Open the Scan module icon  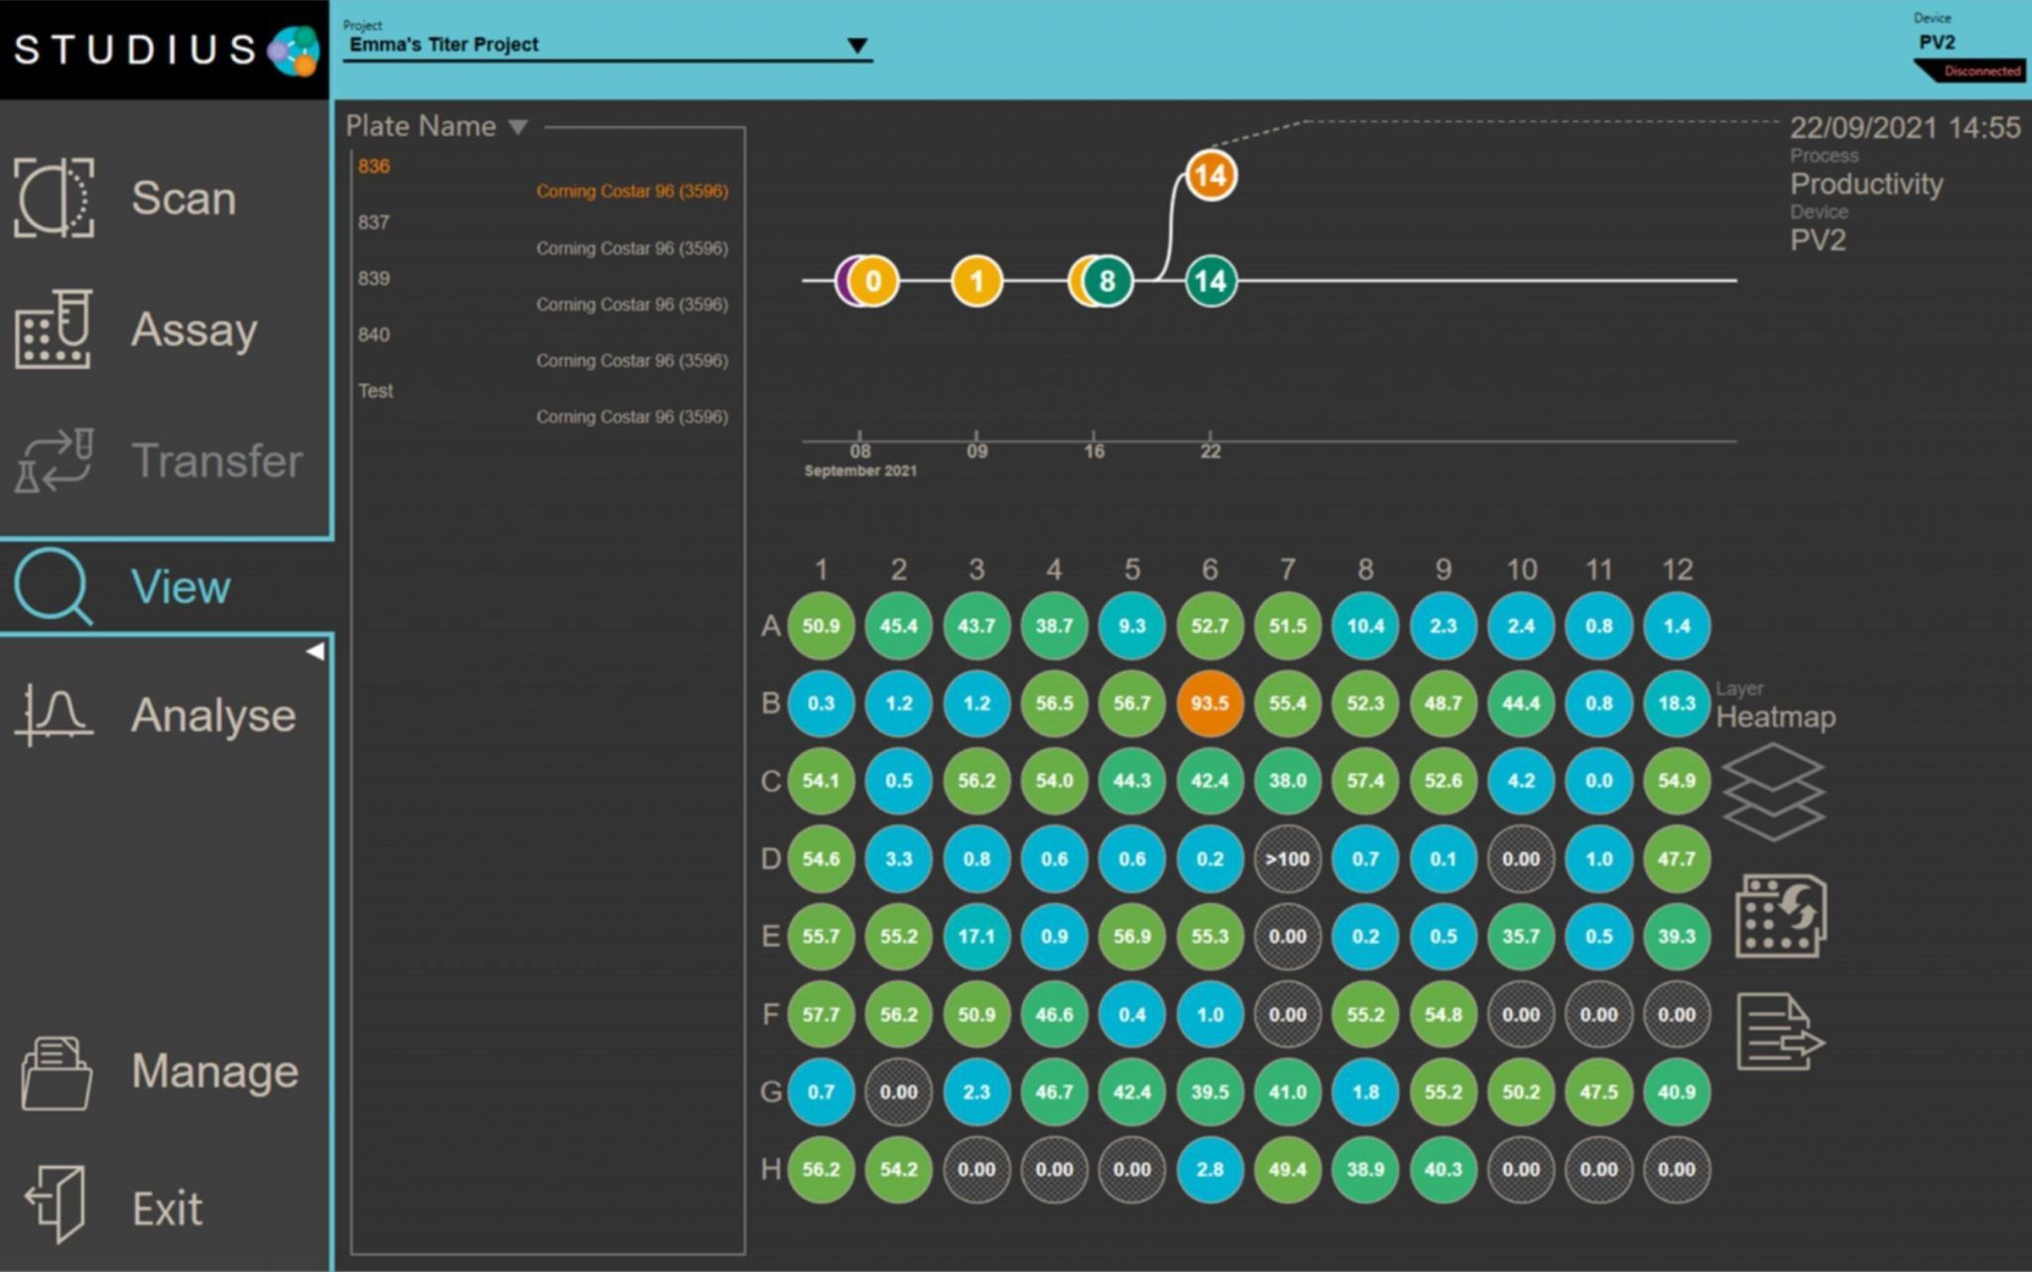coord(54,197)
